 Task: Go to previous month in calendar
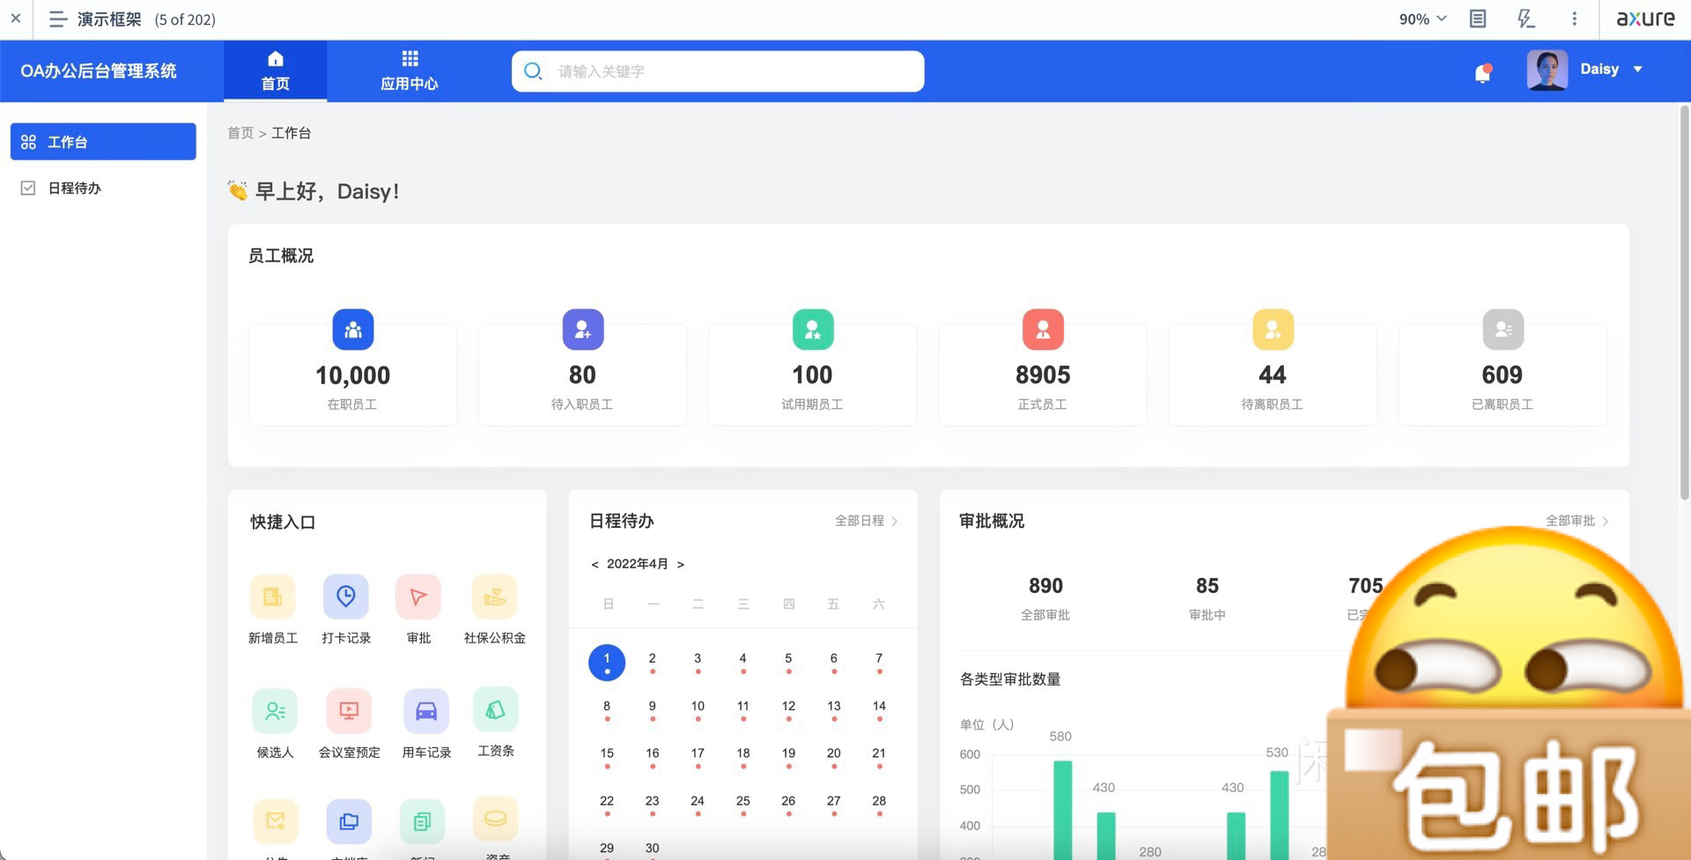coord(595,565)
